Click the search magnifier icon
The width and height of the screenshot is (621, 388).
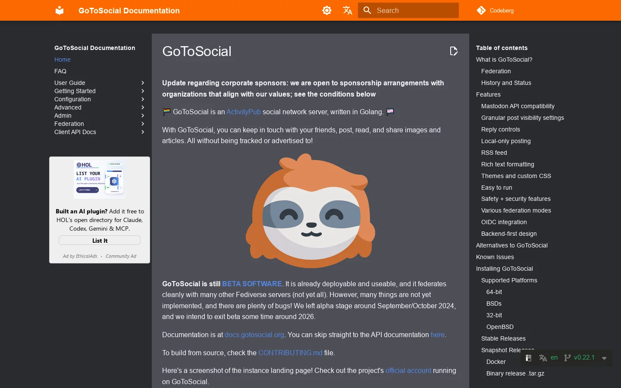point(367,10)
